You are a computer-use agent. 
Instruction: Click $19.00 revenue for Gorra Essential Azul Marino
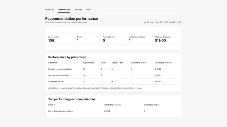pos(107,111)
